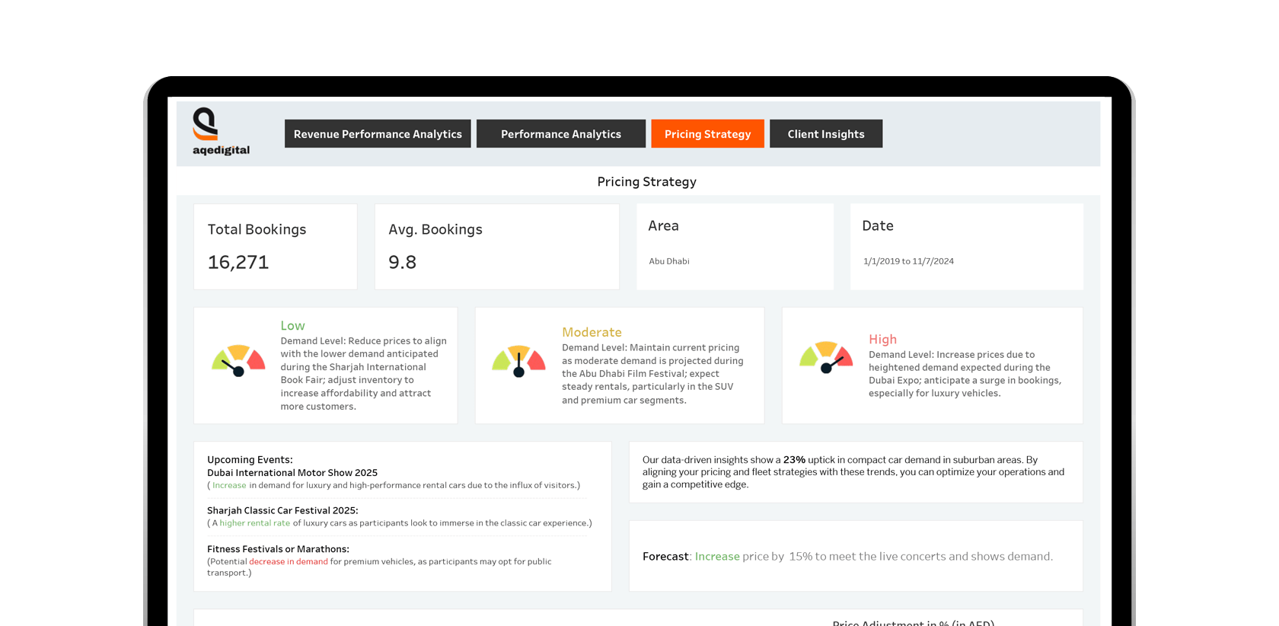This screenshot has height=626, width=1279.
Task: Click the Low demand level heading
Action: click(292, 326)
